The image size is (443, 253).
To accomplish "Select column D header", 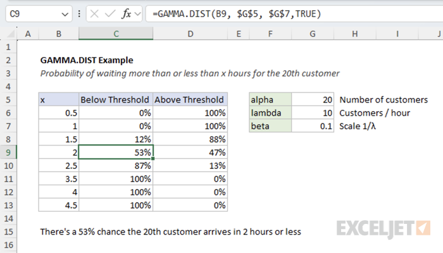I will tap(190, 34).
